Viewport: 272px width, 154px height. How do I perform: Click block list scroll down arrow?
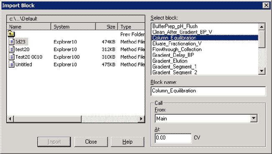[x=262, y=71]
